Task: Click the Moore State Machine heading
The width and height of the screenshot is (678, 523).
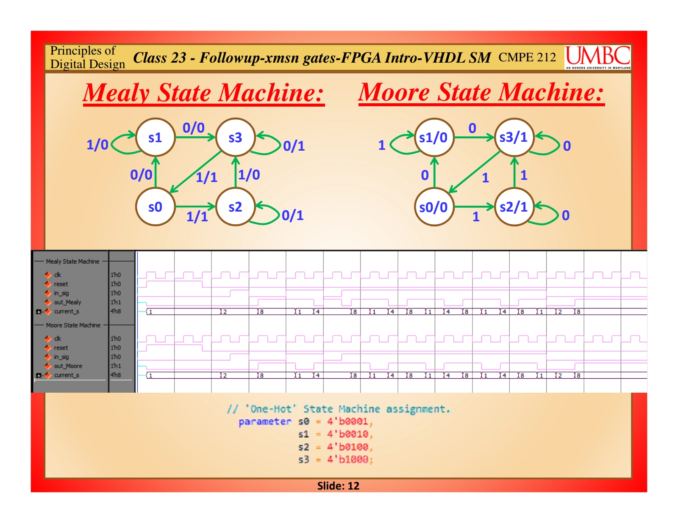Action: coord(481,92)
